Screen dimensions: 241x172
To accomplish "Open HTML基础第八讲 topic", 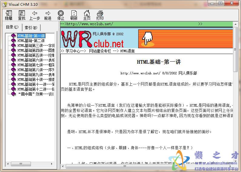I will 36,70.
